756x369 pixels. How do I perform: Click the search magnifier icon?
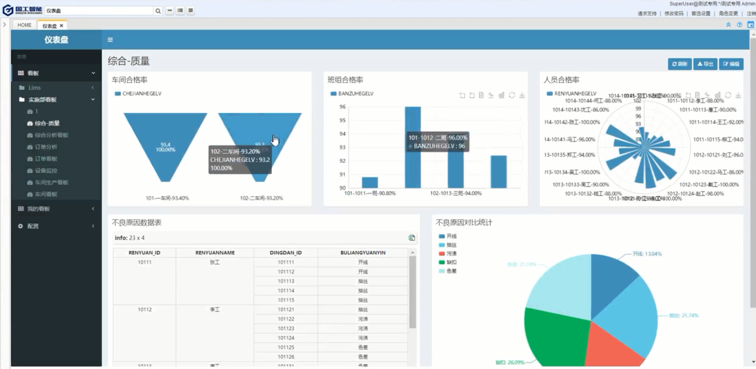[158, 11]
